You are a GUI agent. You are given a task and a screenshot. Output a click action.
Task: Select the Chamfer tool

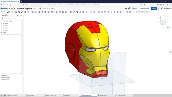click(36, 12)
